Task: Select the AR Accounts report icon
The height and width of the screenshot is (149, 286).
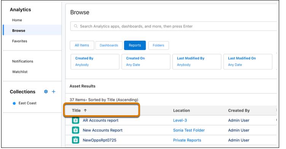Action: click(x=76, y=120)
